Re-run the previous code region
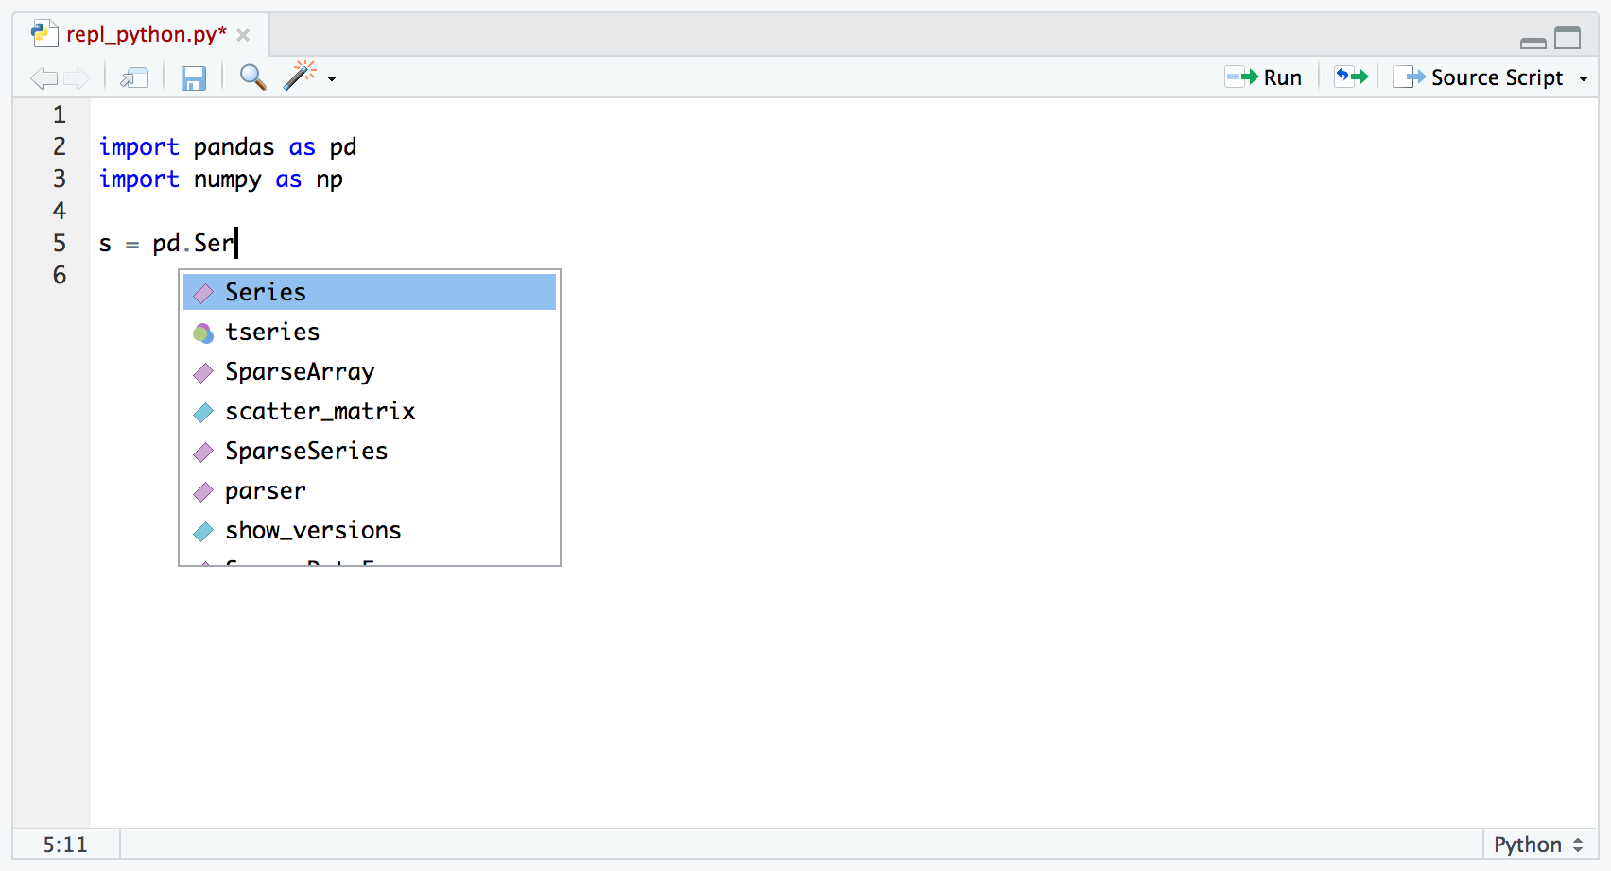The width and height of the screenshot is (1611, 871). (1351, 77)
